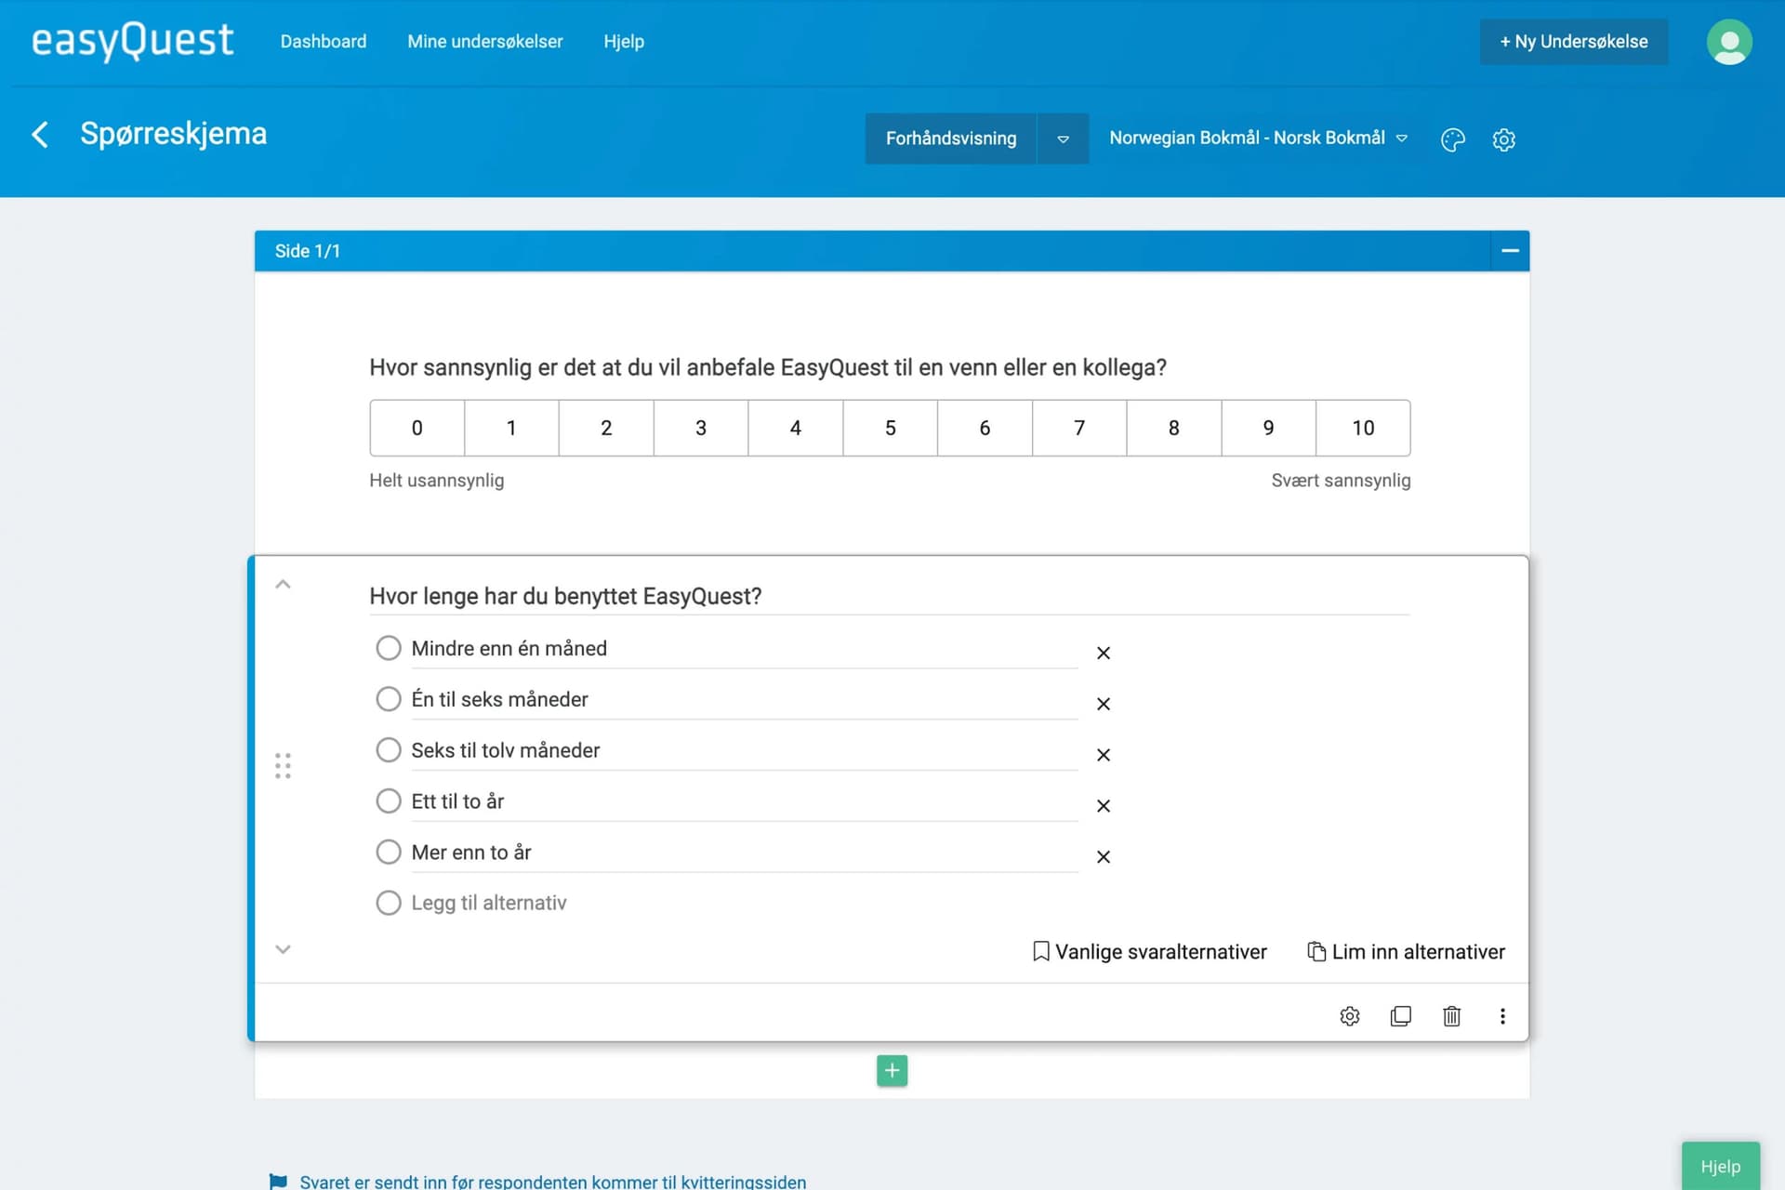The width and height of the screenshot is (1785, 1190).
Task: Select the 'Mindre enn én måned' radio button
Action: pyautogui.click(x=388, y=648)
